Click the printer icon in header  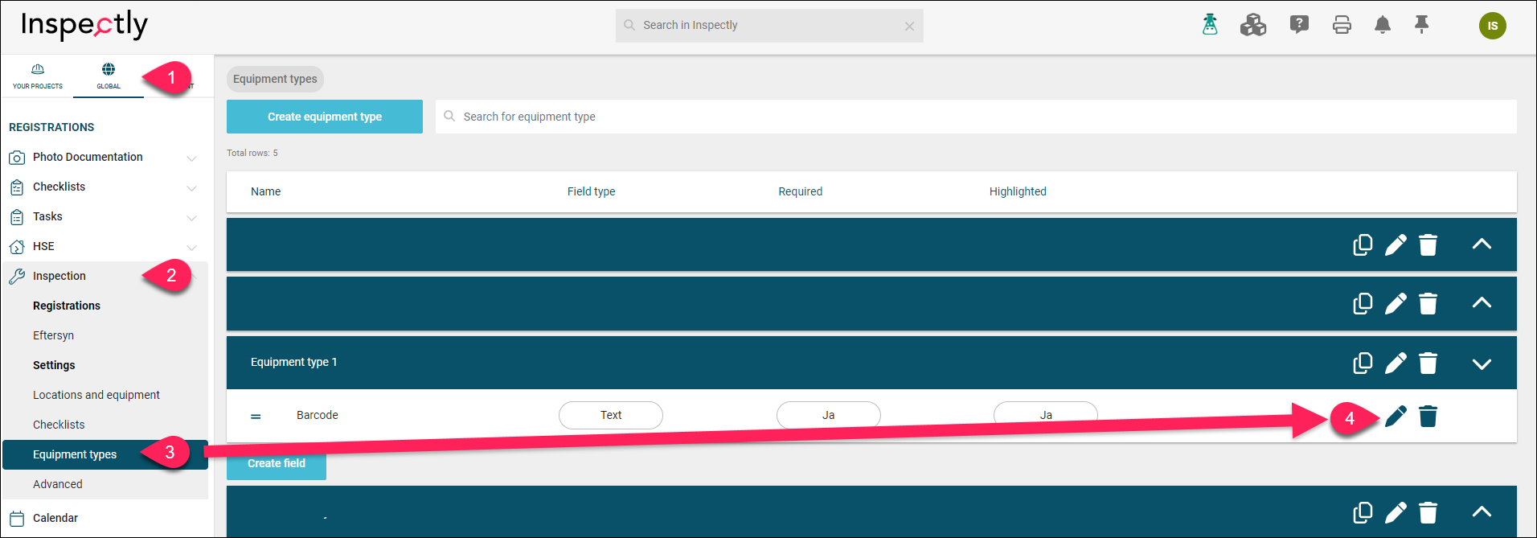coord(1342,25)
